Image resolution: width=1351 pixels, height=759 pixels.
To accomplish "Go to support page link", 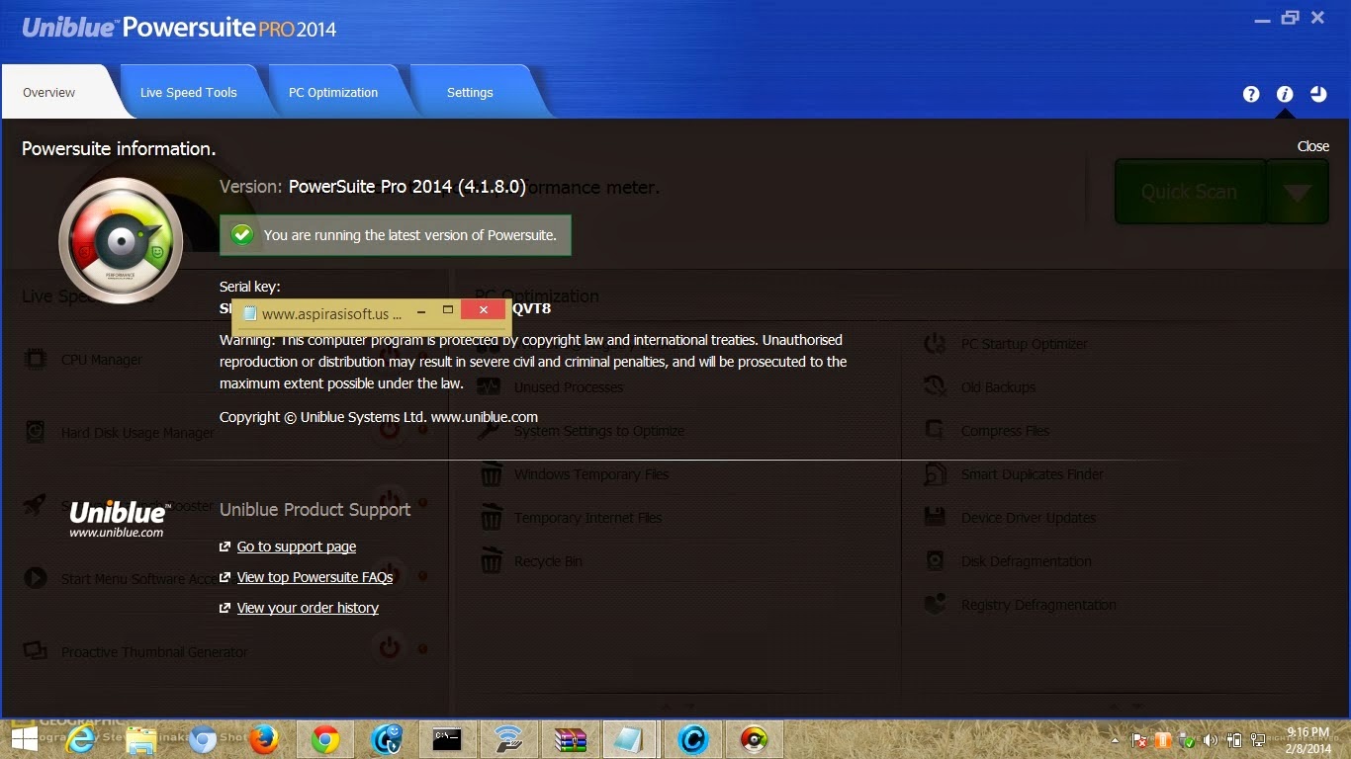I will [x=297, y=547].
